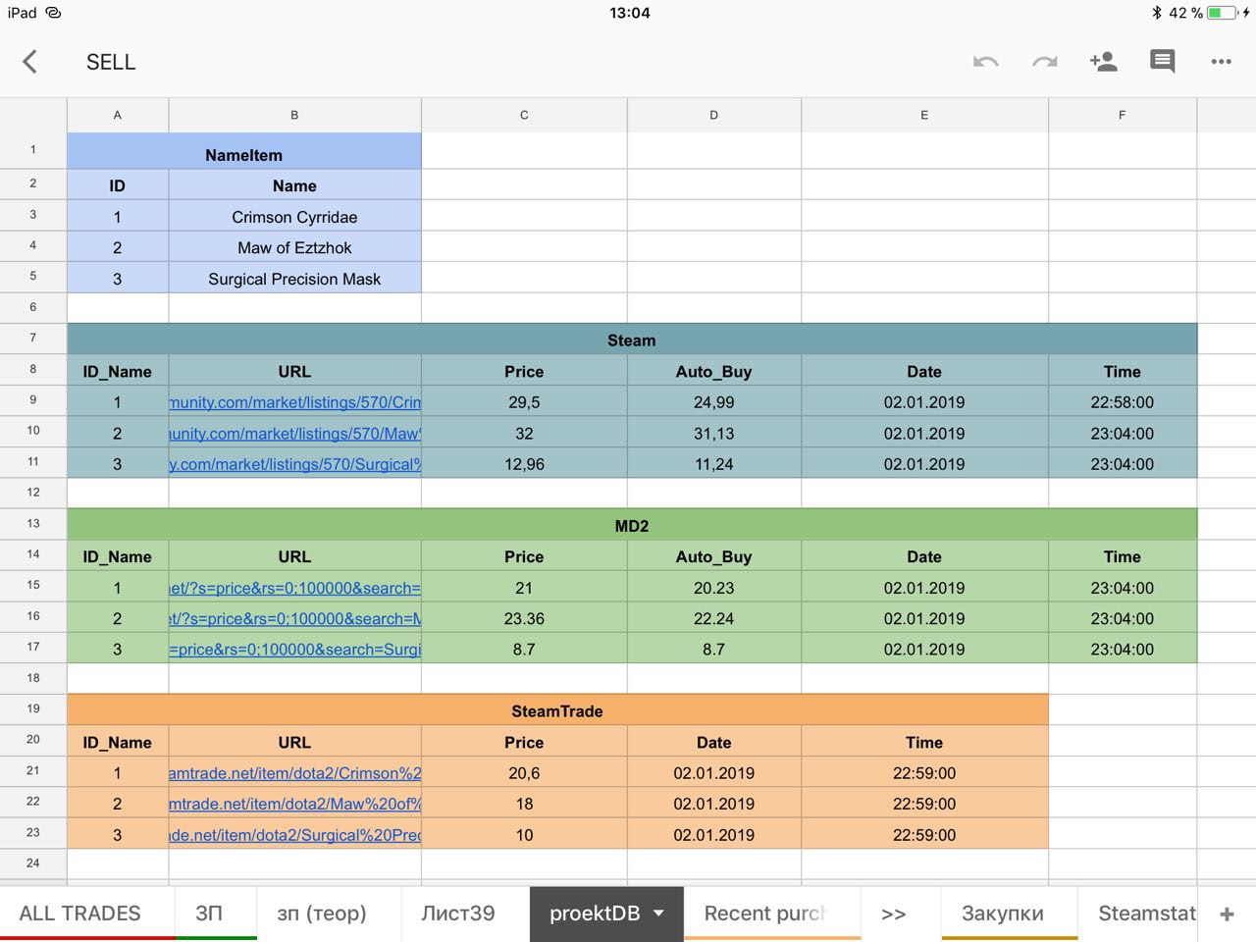Open MD2 link in row 16
The width and height of the screenshot is (1256, 942).
295,619
